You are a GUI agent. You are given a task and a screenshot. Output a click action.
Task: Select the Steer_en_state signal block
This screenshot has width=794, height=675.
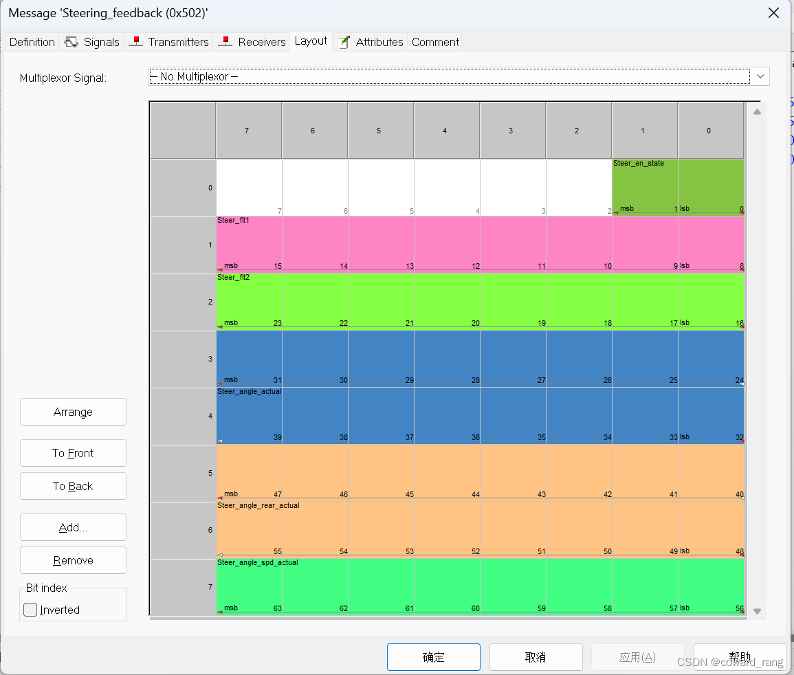pyautogui.click(x=678, y=188)
